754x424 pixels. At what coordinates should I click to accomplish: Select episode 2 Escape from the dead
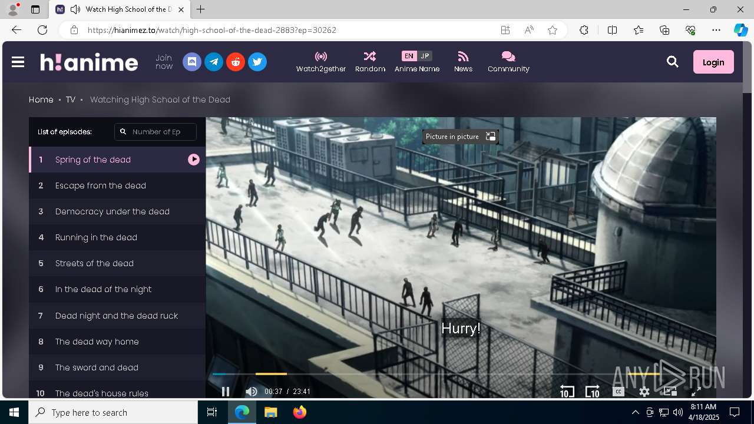coord(117,185)
